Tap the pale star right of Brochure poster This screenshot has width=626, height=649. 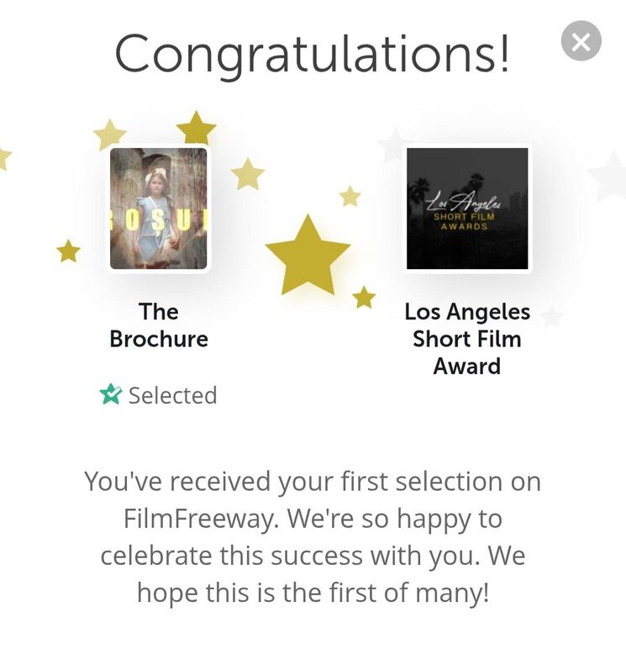click(247, 174)
